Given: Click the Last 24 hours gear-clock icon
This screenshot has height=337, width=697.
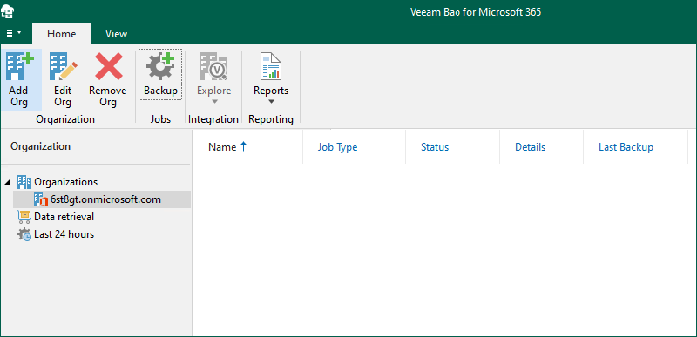Looking at the screenshot, I should tap(24, 234).
